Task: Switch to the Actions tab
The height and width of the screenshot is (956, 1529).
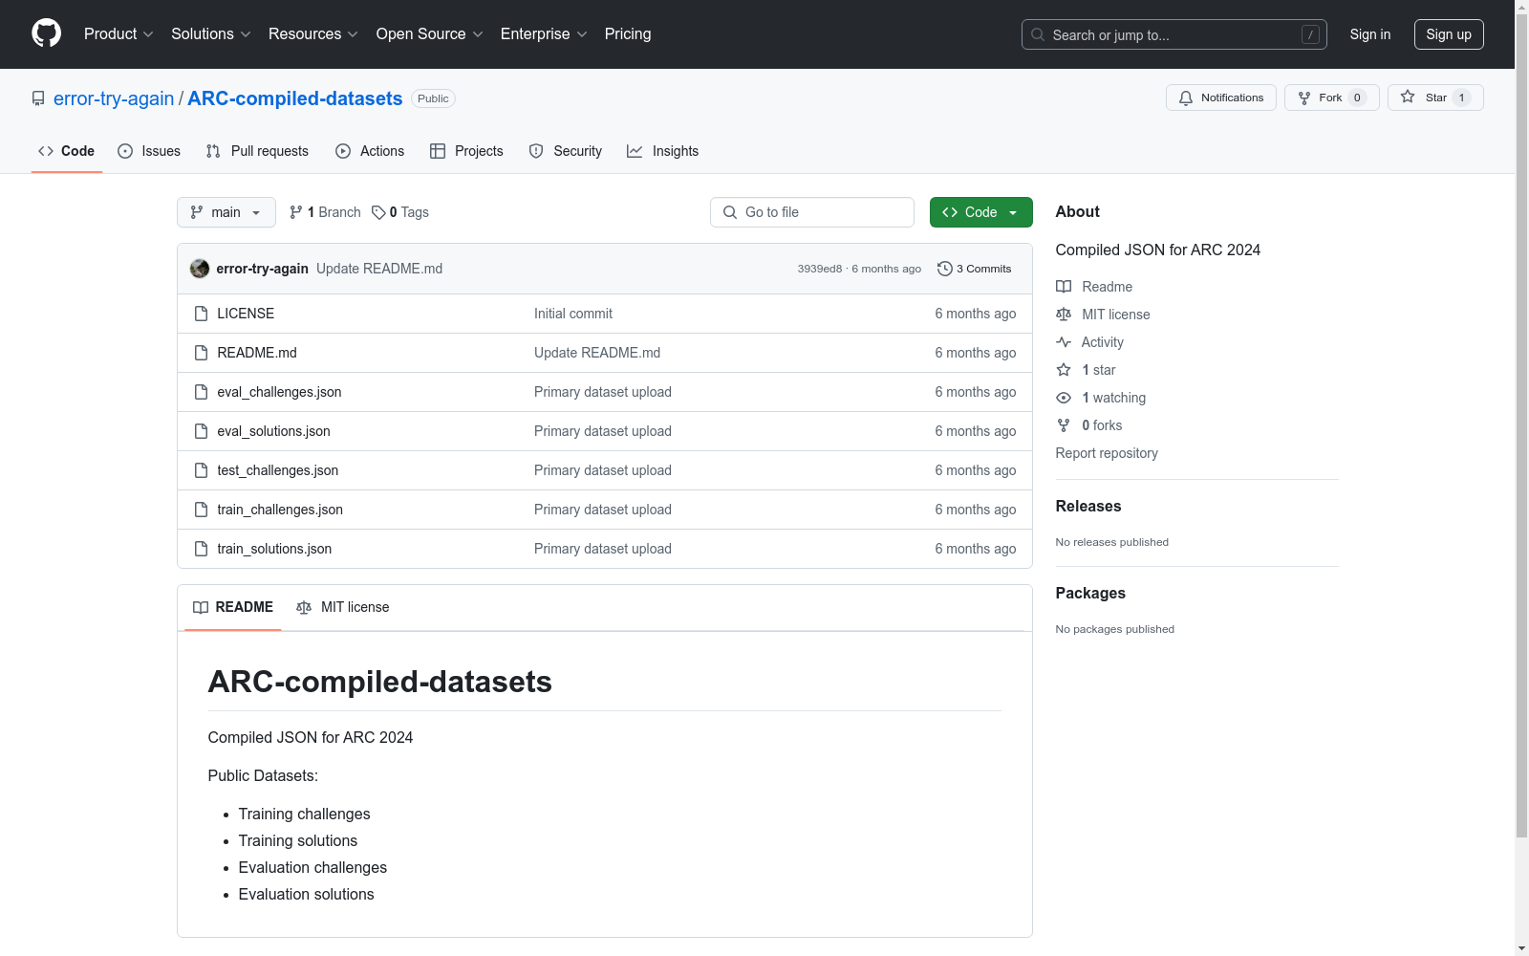Action: (370, 151)
